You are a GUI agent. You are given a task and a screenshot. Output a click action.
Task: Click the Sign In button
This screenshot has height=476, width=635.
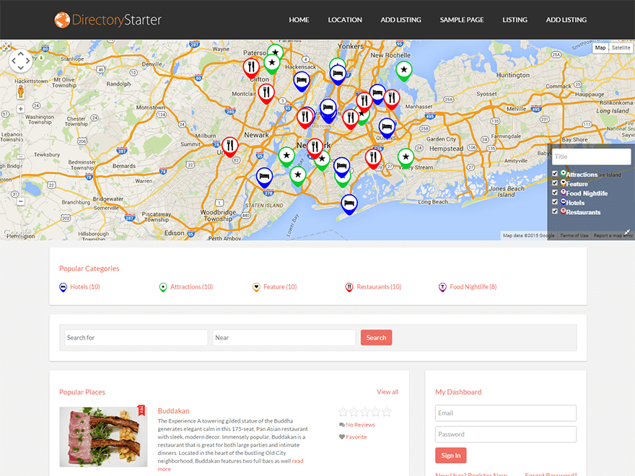(x=450, y=455)
